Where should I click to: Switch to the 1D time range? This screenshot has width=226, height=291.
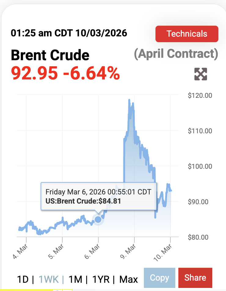23,279
